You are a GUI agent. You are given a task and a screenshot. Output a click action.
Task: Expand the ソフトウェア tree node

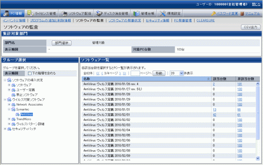click(x=9, y=85)
